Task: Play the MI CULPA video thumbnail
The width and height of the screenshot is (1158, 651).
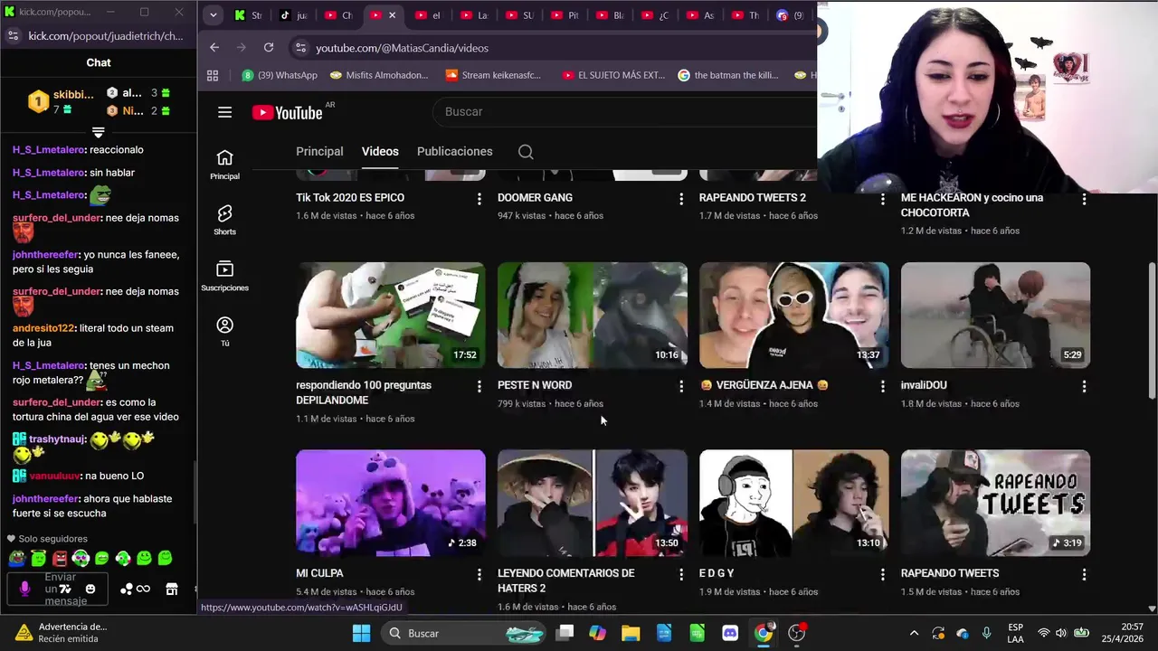Action: [x=391, y=503]
